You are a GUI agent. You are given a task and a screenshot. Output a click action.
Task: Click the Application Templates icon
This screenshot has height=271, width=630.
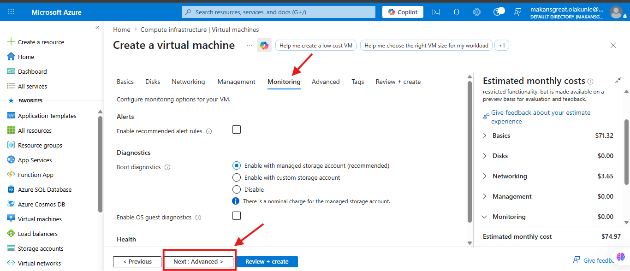click(11, 116)
